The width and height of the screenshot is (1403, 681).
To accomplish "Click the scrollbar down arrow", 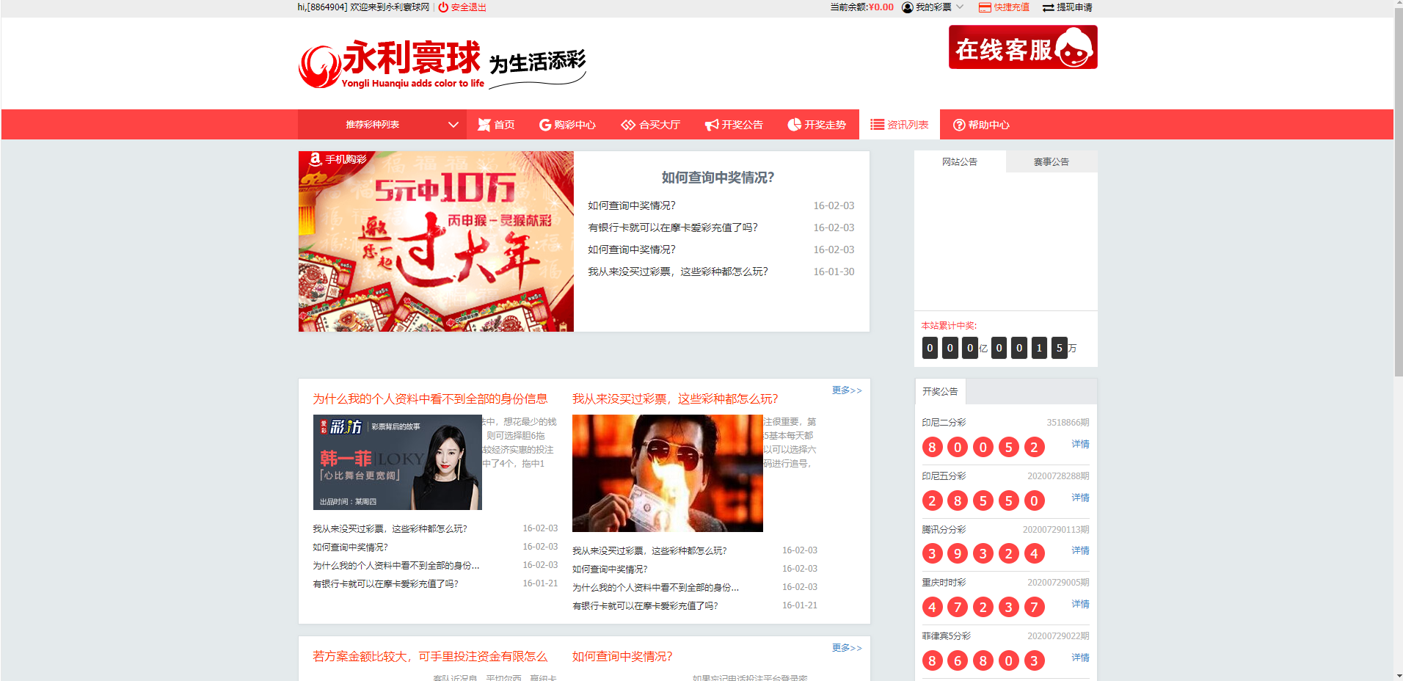I will point(1398,676).
